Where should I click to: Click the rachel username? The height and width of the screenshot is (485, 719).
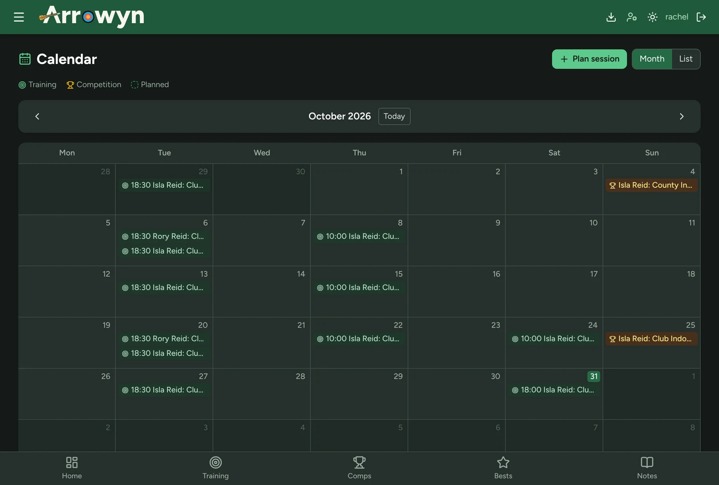coord(676,17)
